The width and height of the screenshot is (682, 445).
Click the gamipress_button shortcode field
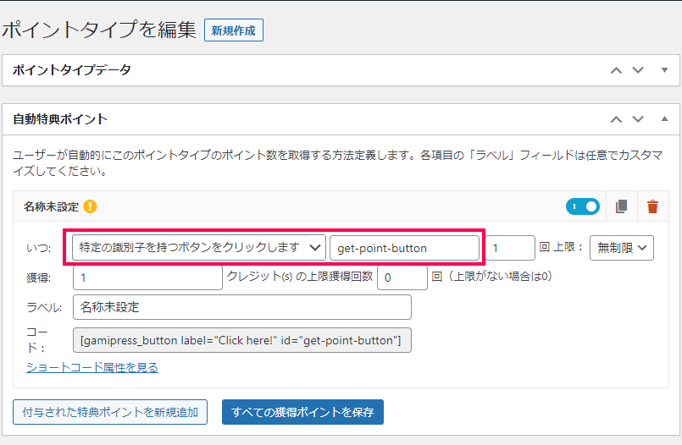(242, 340)
